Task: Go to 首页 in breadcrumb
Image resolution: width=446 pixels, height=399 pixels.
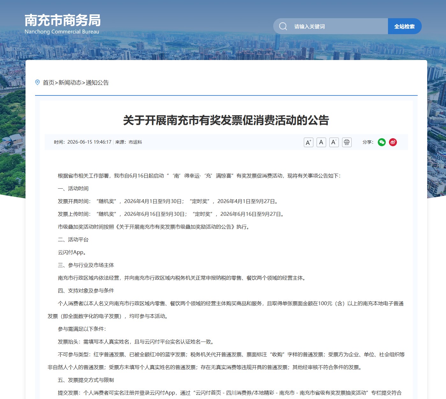Action: click(48, 83)
